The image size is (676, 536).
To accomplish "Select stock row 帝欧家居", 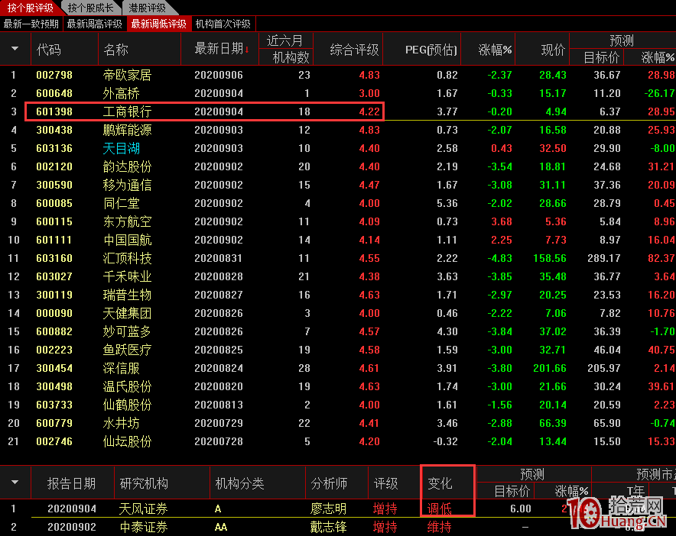I will pos(338,75).
